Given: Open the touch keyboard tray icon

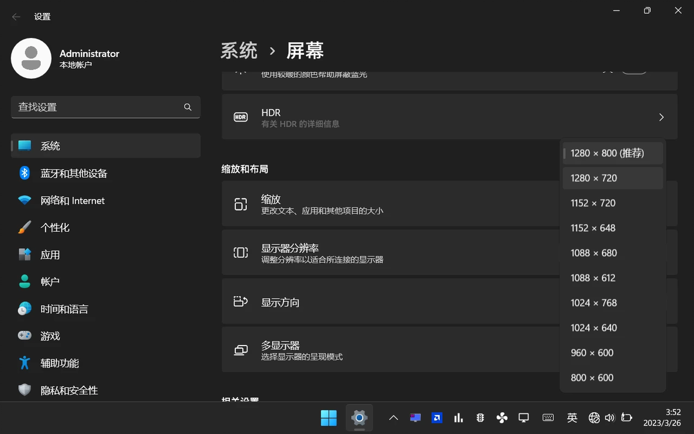Looking at the screenshot, I should (x=548, y=418).
